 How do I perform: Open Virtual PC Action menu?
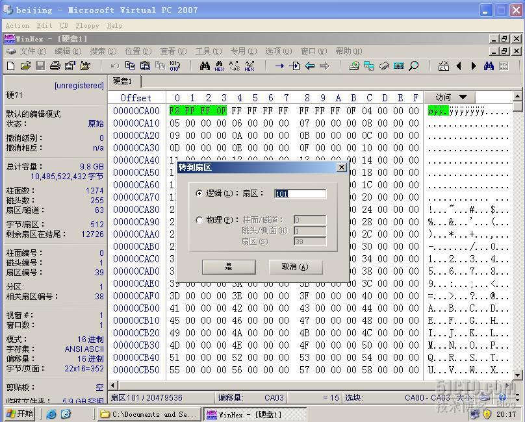(18, 26)
